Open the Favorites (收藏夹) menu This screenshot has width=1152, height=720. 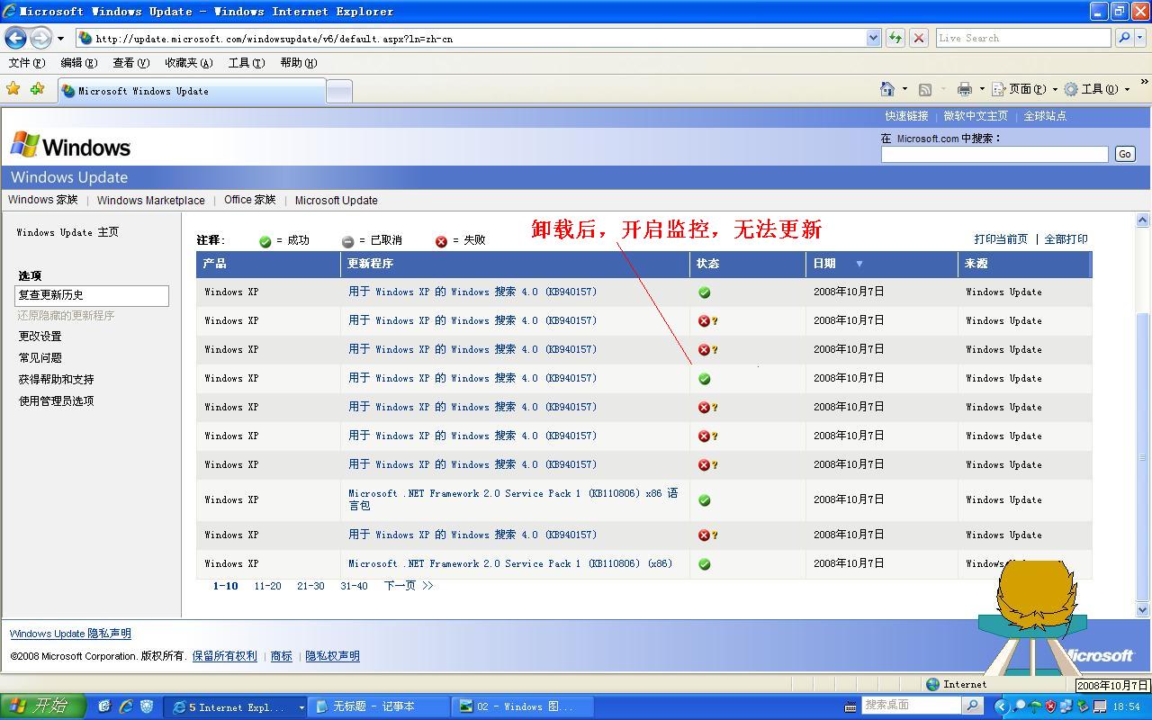coord(189,63)
